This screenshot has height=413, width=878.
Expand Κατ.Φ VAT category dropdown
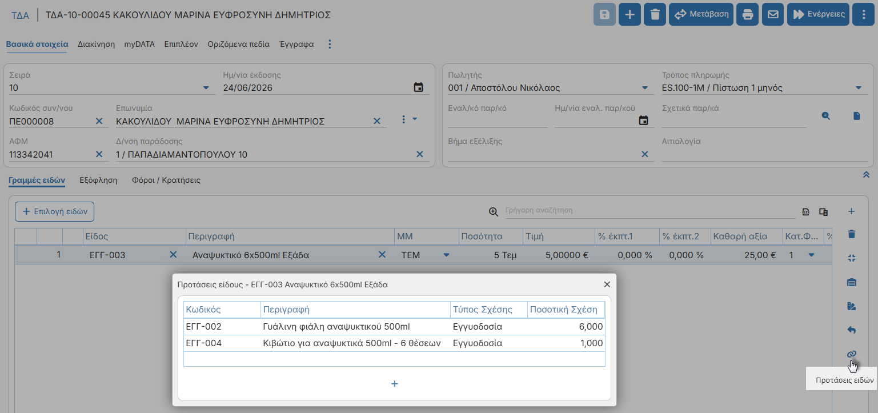tap(811, 255)
